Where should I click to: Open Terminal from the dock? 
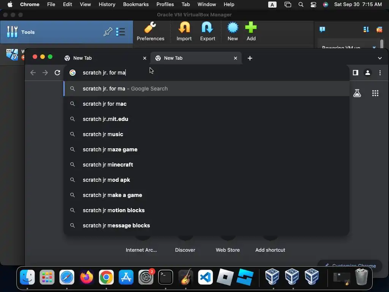click(x=166, y=277)
